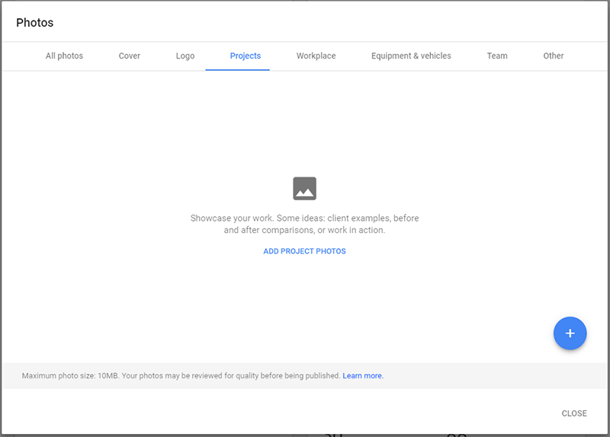
Task: Click the 'Maximum photo size: 10MB' notice
Action: pyautogui.click(x=69, y=376)
